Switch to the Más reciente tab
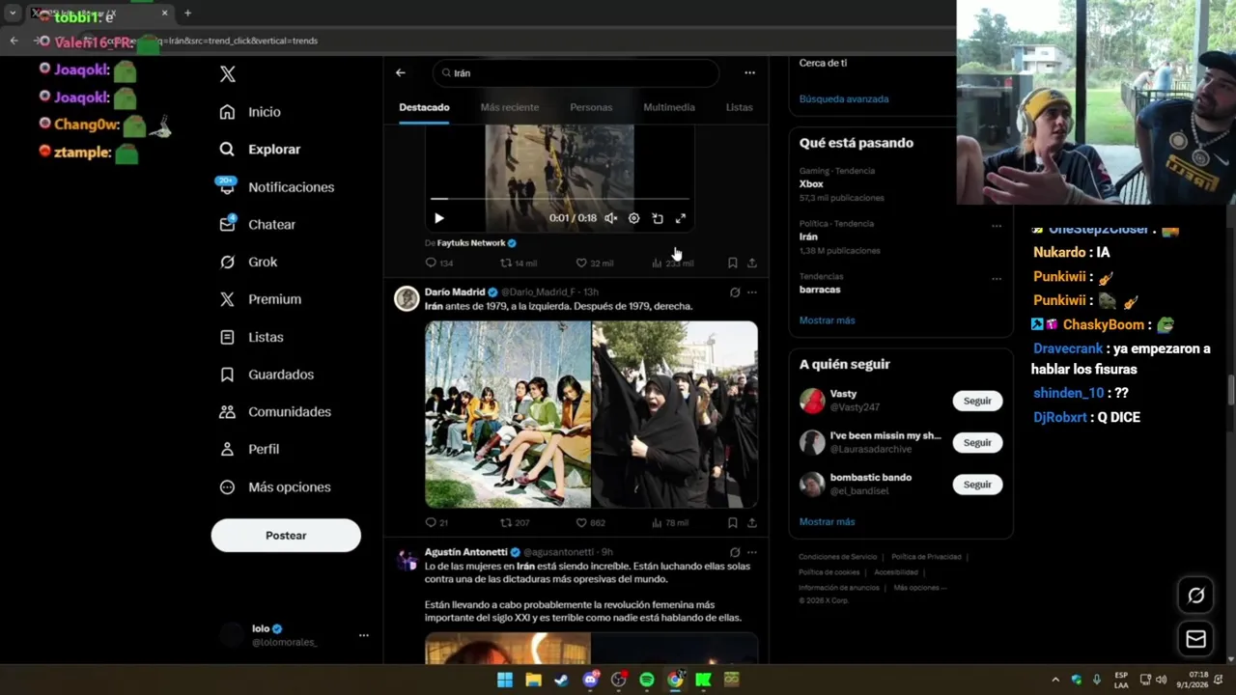The width and height of the screenshot is (1236, 695). click(510, 107)
